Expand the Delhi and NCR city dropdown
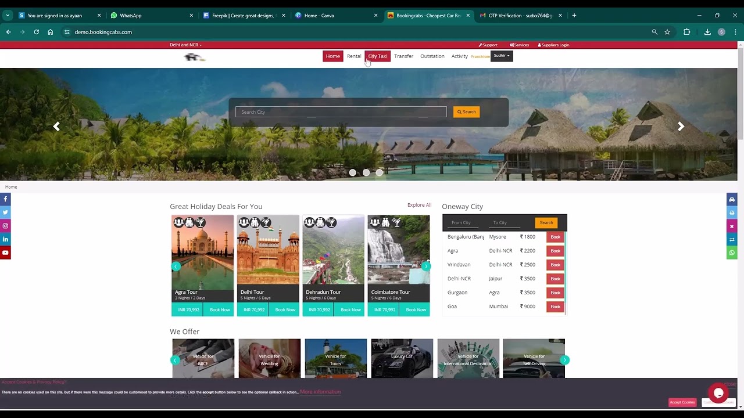Viewport: 744px width, 418px height. click(x=185, y=45)
